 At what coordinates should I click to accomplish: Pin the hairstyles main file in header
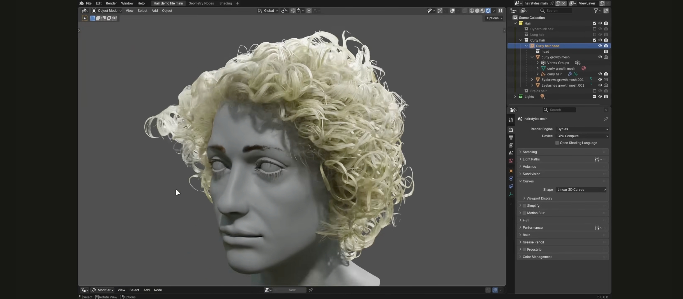[552, 3]
